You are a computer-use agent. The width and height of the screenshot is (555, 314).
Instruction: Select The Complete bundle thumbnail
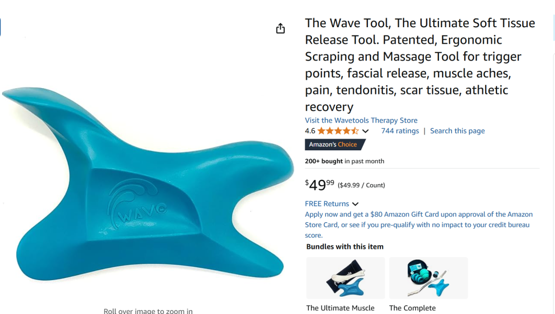[428, 278]
